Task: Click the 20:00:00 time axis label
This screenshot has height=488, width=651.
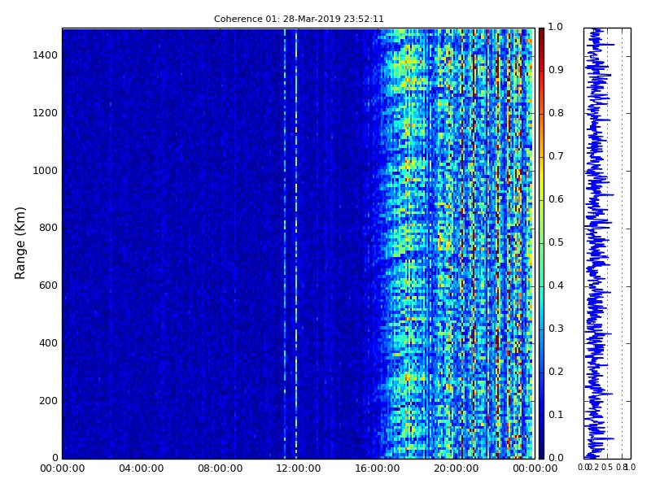Action: coord(457,468)
